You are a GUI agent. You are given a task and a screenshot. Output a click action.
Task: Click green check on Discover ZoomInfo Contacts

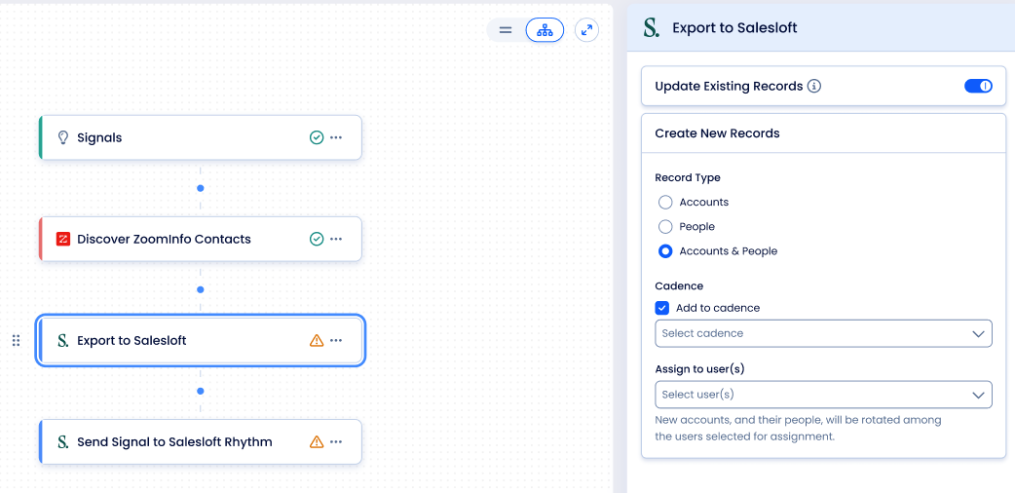[316, 239]
